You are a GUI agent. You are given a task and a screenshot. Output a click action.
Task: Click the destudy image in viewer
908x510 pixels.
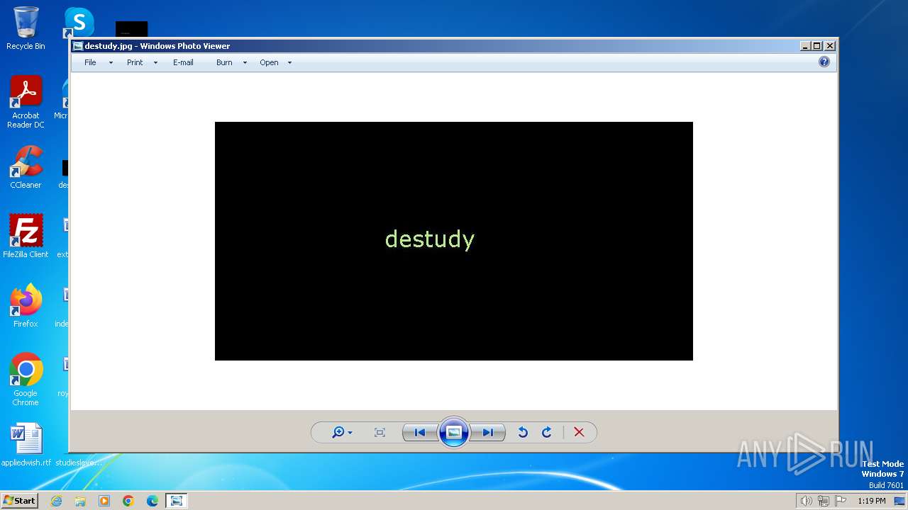pos(454,241)
